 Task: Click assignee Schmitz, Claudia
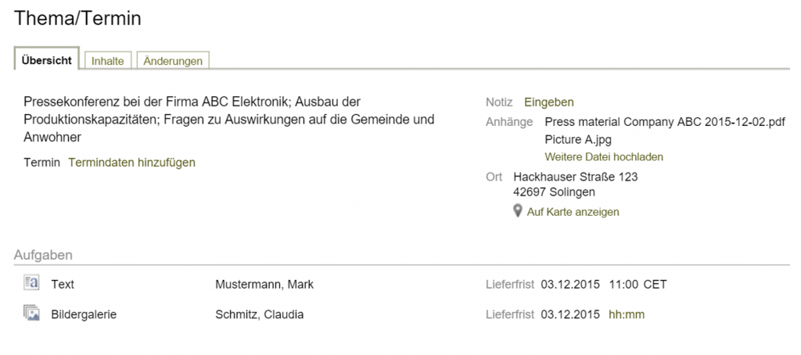pos(260,314)
